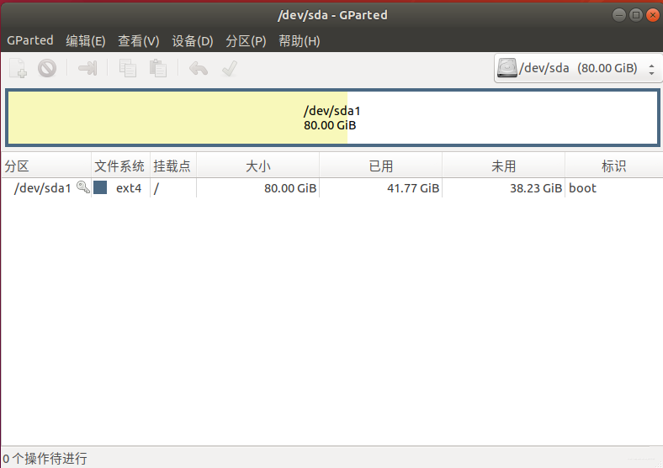This screenshot has height=468, width=663.
Task: Click the 挂载点 column header
Action: (173, 166)
